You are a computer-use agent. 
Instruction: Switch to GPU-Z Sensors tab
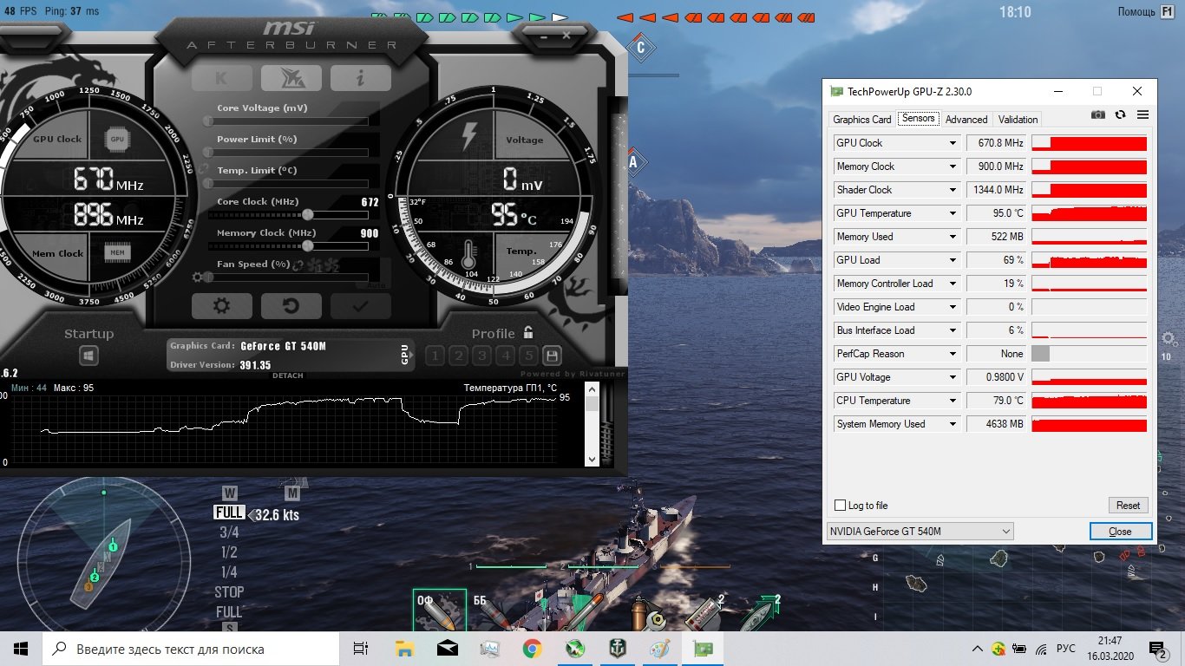point(918,119)
